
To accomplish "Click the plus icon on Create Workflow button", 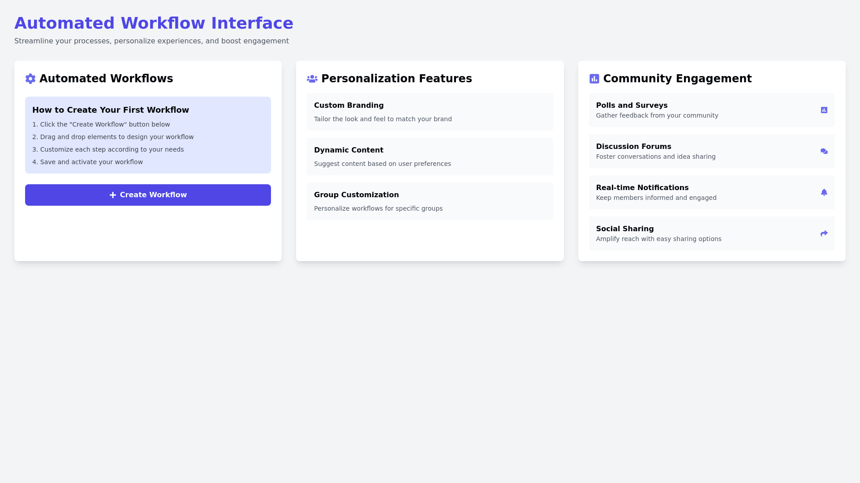I will [113, 195].
